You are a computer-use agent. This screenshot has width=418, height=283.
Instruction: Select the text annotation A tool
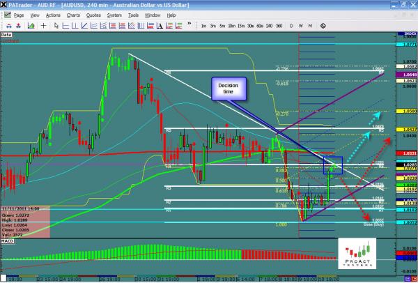(160, 26)
